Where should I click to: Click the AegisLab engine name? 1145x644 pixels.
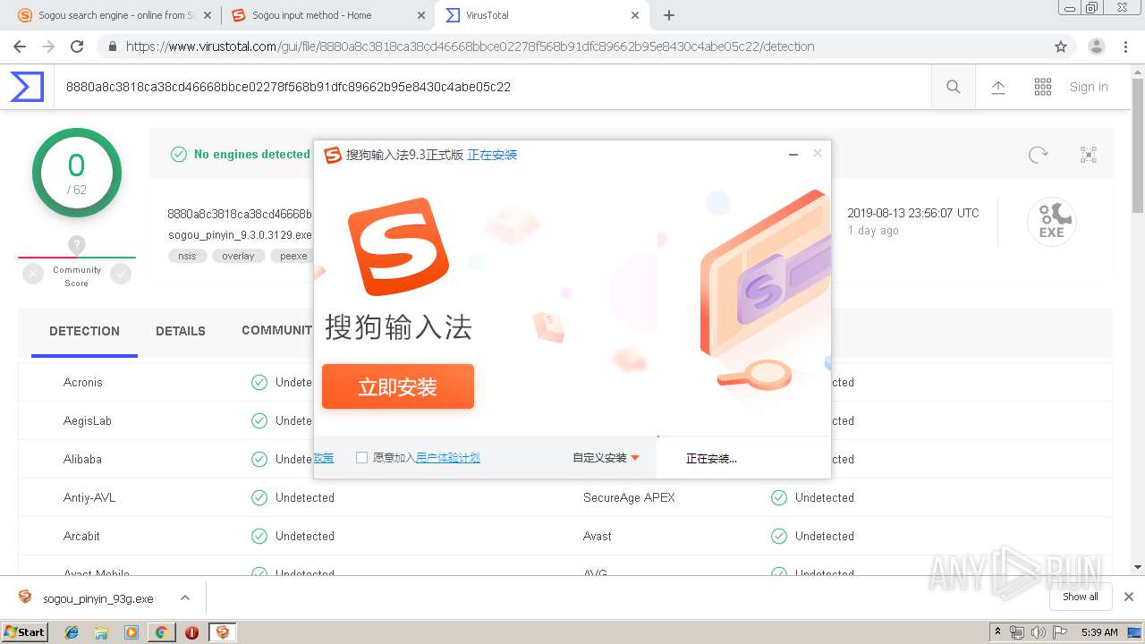88,420
